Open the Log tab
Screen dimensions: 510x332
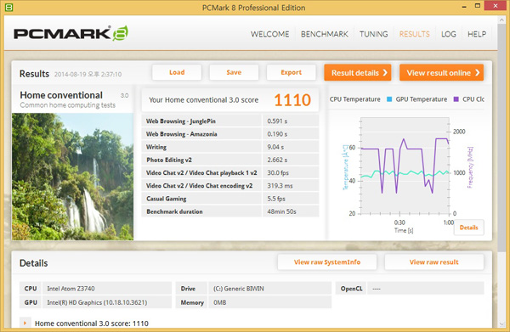[x=449, y=34]
